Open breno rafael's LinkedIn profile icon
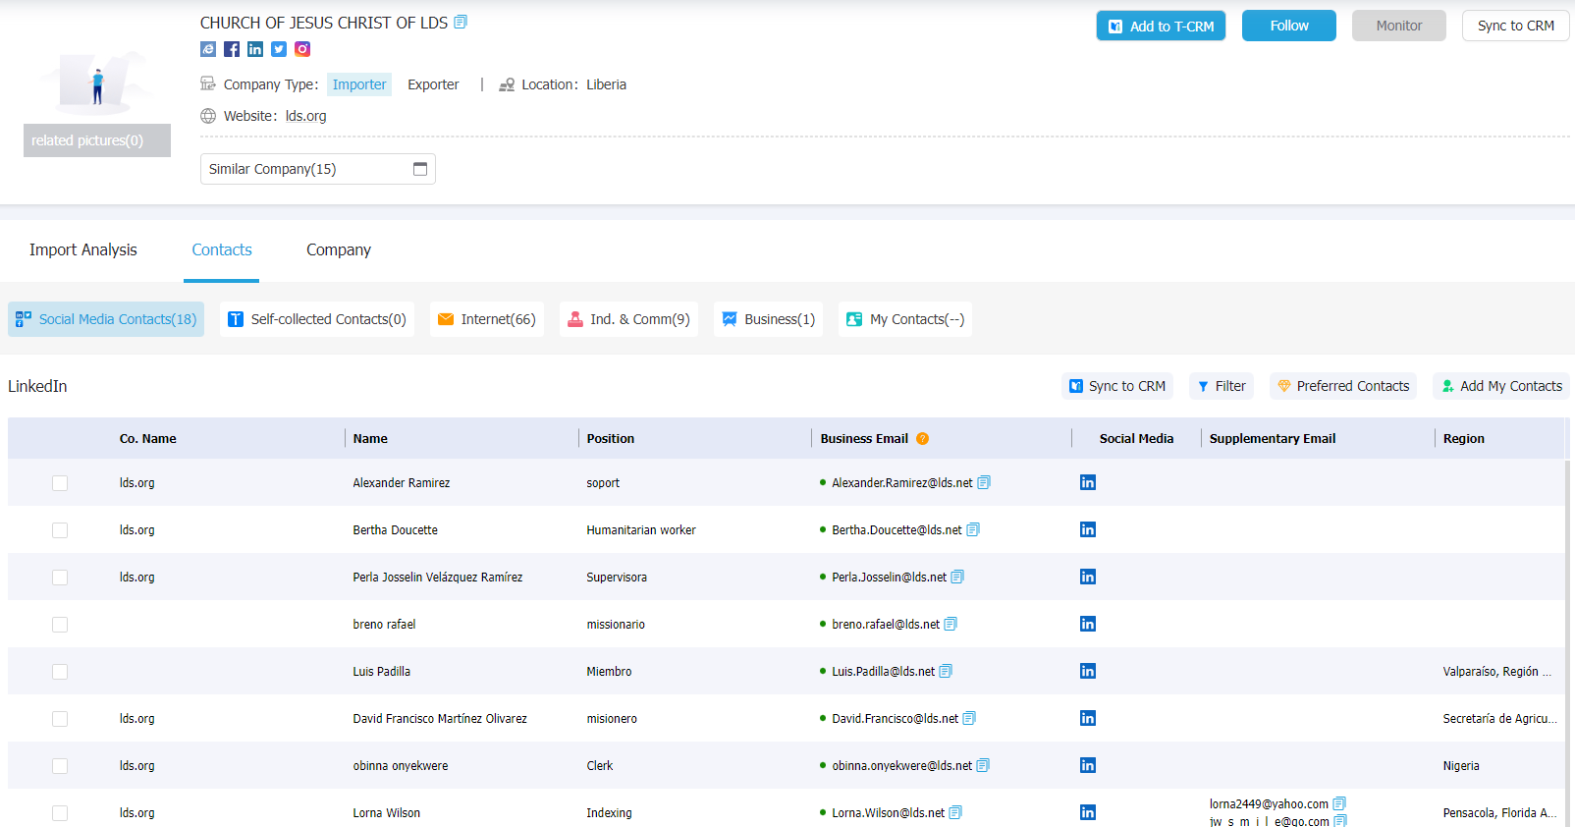Image resolution: width=1575 pixels, height=827 pixels. [1088, 624]
